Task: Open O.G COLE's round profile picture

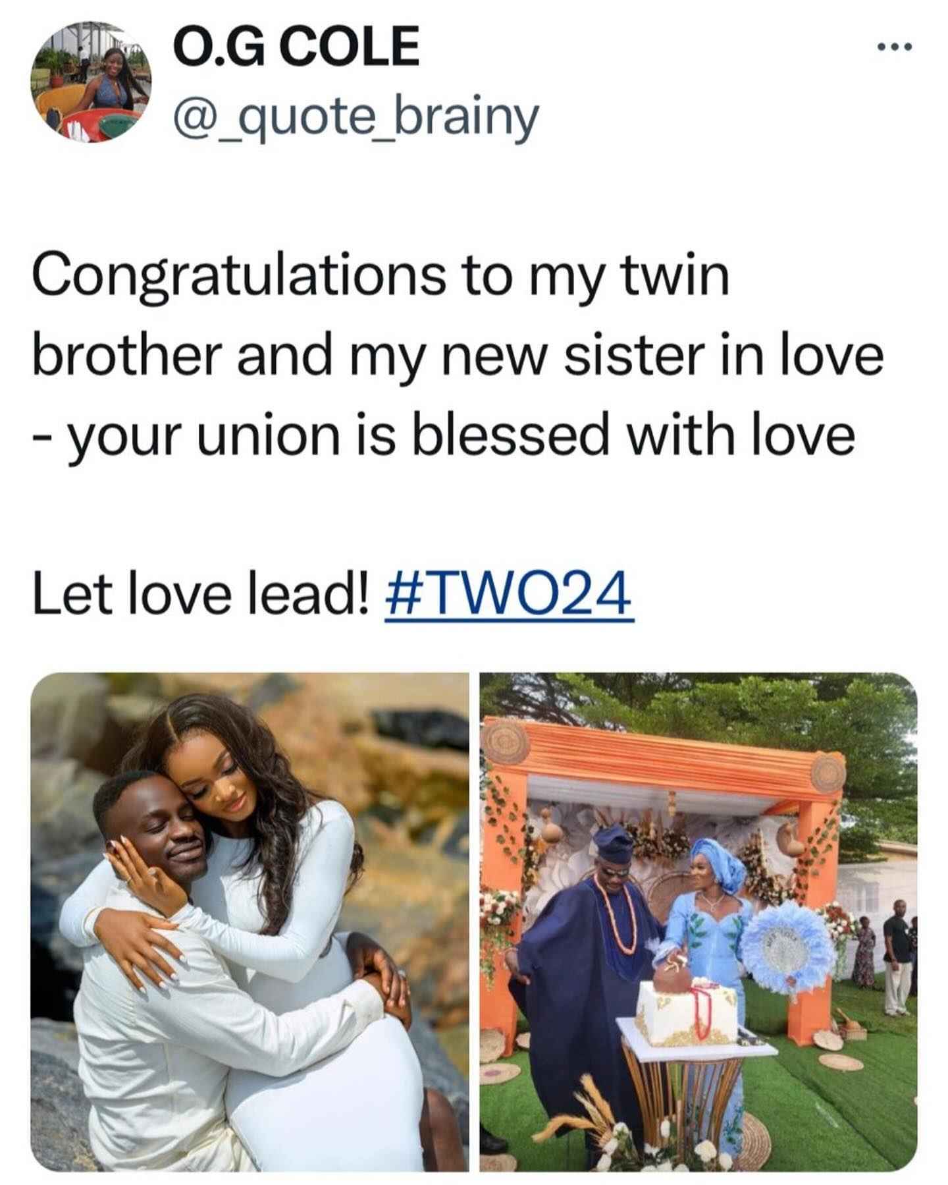Action: point(91,82)
